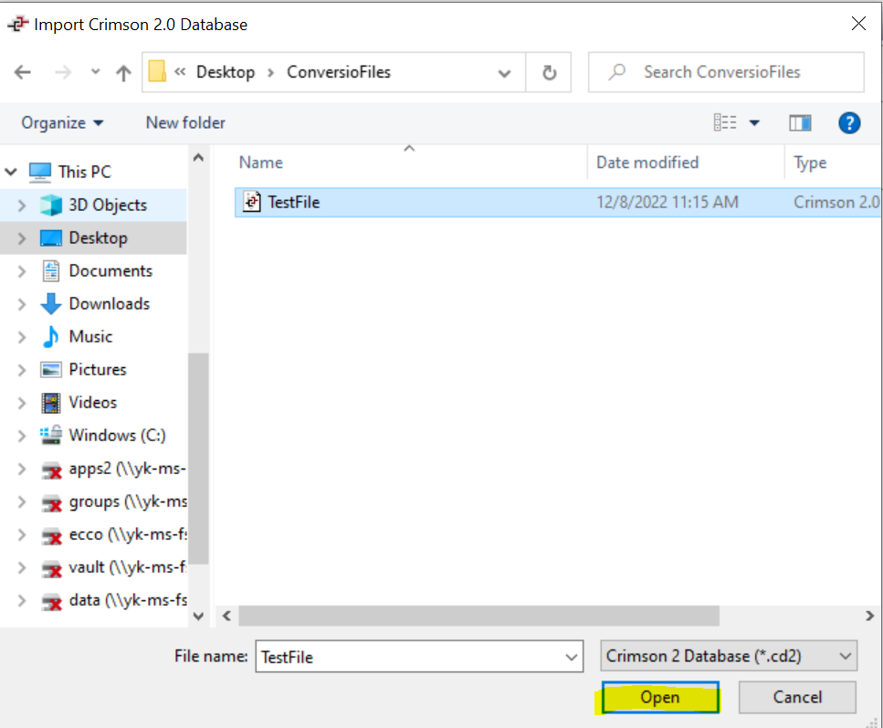Select the data network drive
The image size is (883, 728).
128,600
